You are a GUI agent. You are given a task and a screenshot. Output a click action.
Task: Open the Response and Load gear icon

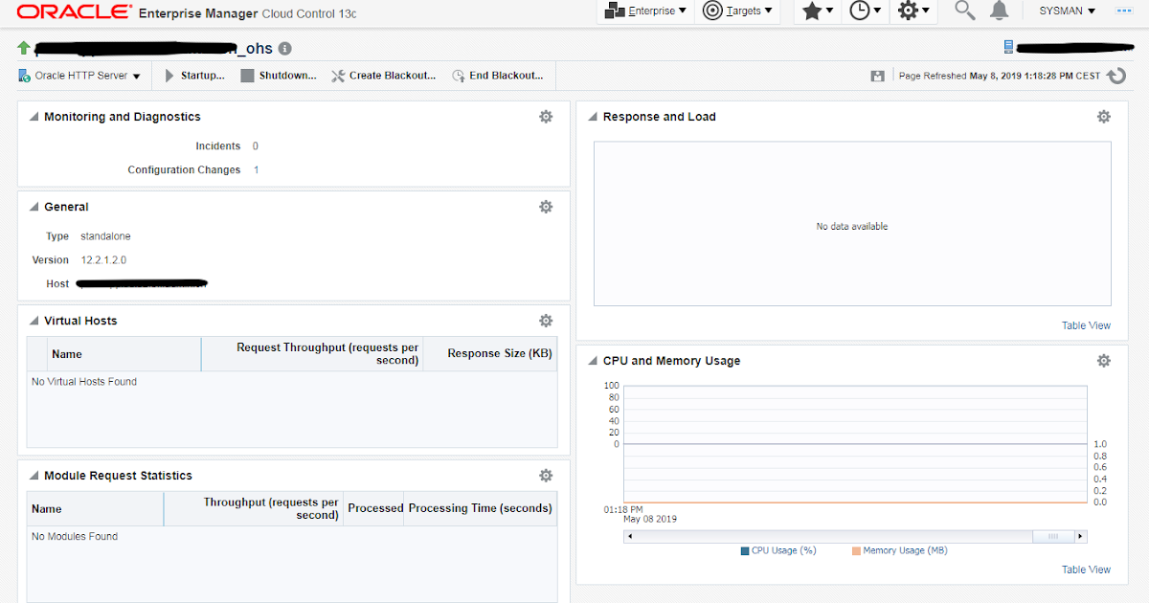point(1104,116)
